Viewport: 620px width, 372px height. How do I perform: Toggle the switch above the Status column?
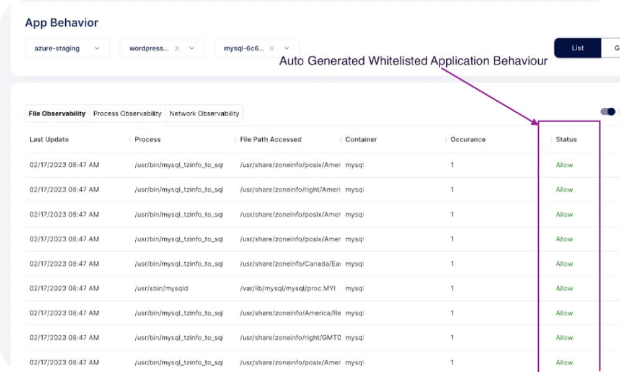(608, 112)
